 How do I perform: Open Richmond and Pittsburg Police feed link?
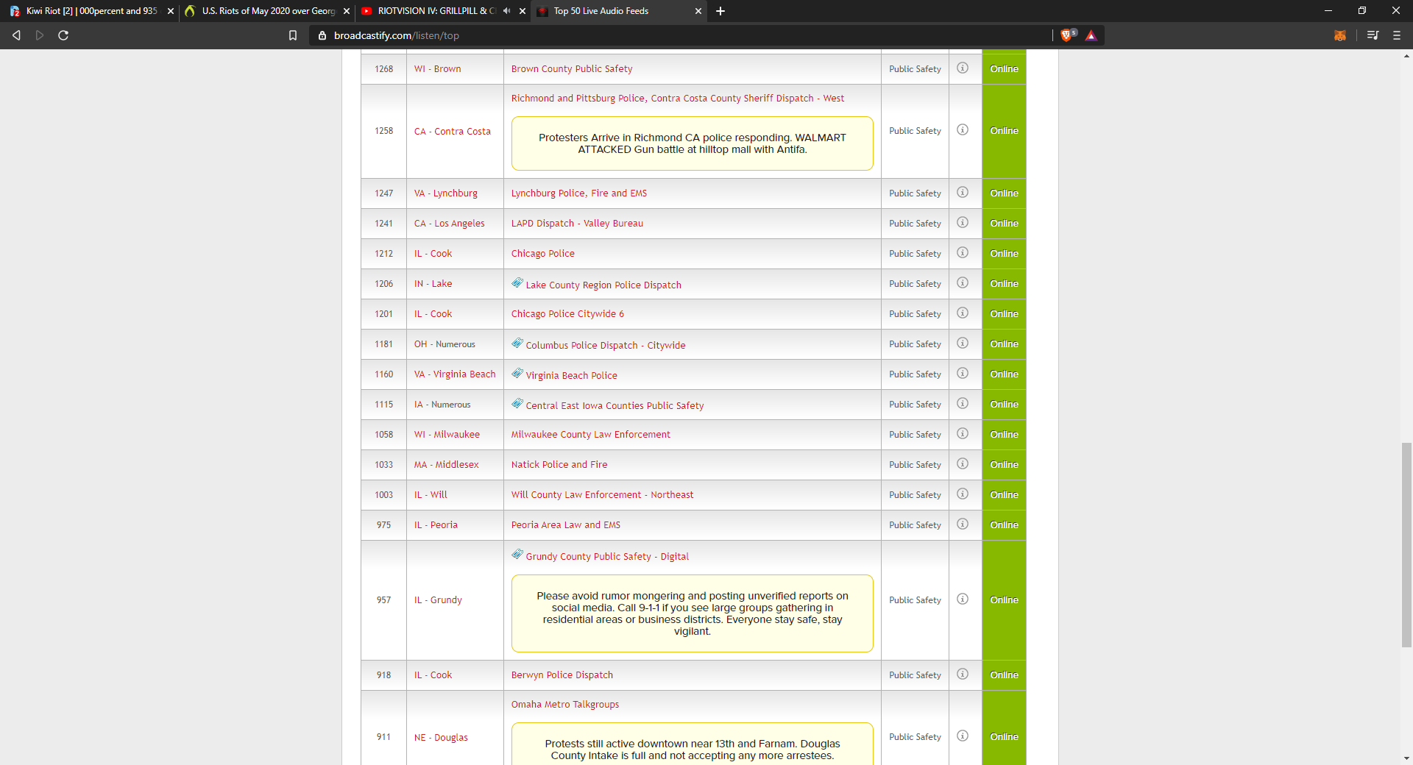pyautogui.click(x=678, y=99)
